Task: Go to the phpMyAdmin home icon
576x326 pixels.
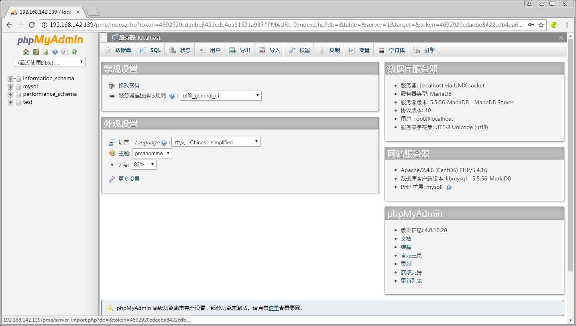Action: click(26, 52)
